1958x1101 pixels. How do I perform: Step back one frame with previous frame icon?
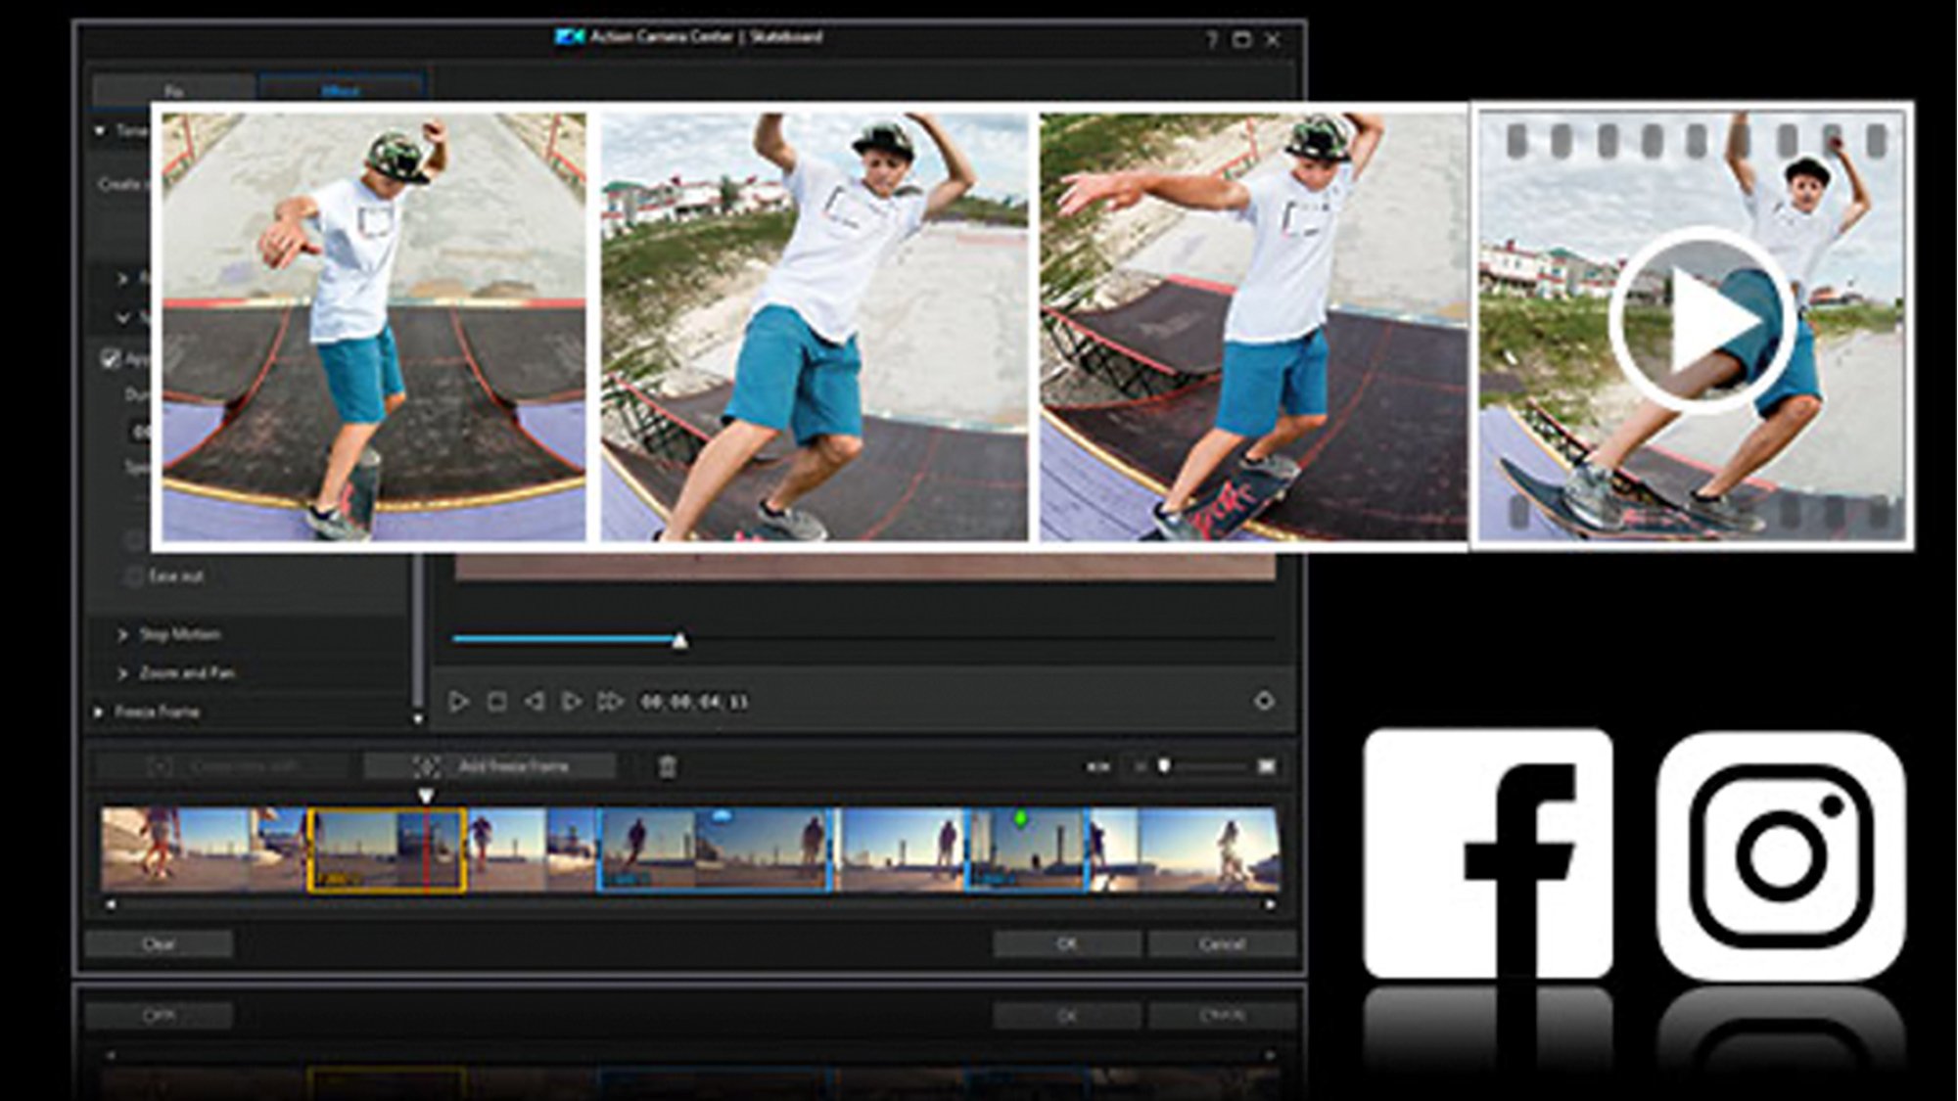537,701
